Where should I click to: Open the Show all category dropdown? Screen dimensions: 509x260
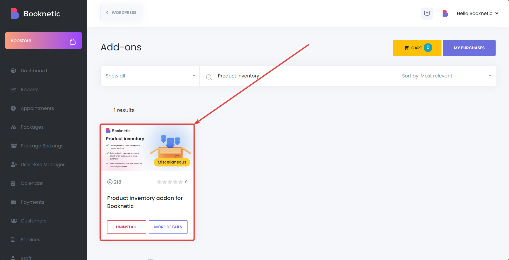[150, 76]
